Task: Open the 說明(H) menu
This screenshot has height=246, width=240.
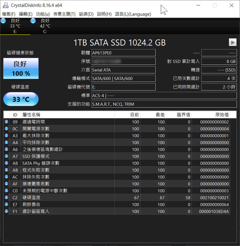Action: (104, 14)
